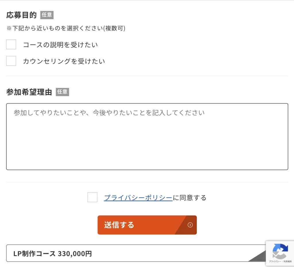The width and height of the screenshot is (294, 267).
Task: Open the プライバシーポリシー link
Action: tap(138, 197)
